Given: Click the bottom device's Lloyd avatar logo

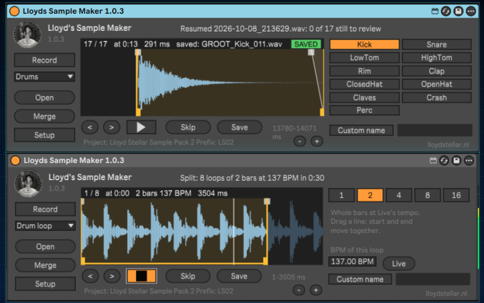Looking at the screenshot, I should click(28, 183).
